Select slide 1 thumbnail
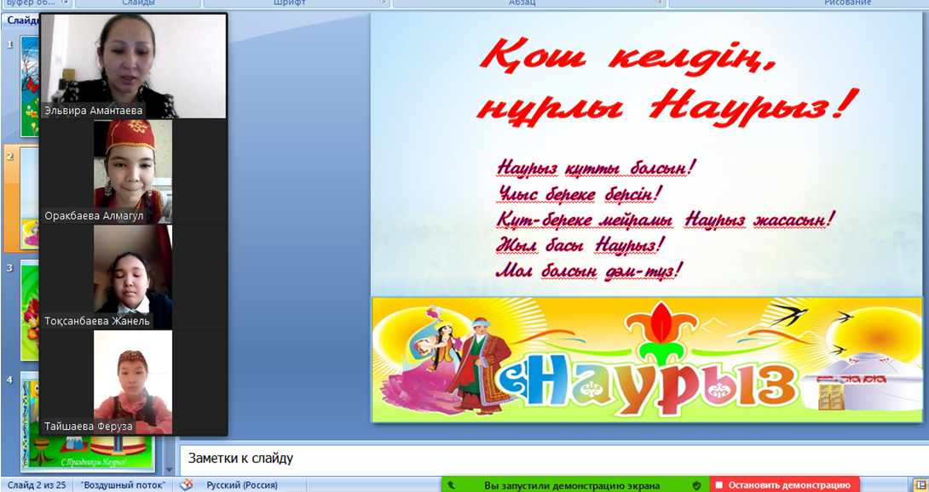Viewport: 929px width, 492px height. (x=30, y=85)
